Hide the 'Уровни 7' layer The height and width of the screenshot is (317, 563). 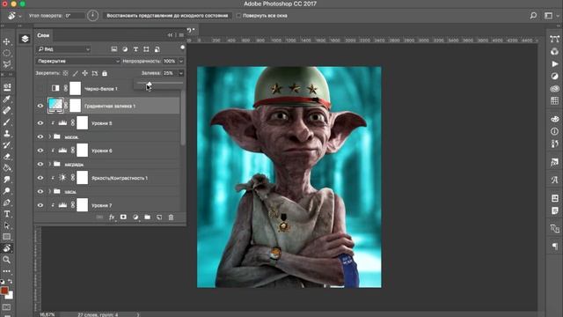pyautogui.click(x=40, y=205)
